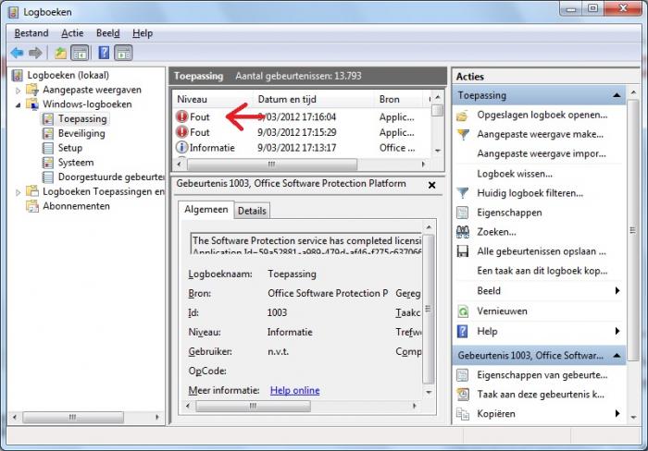648x451 pixels.
Task: Open the Actie menu
Action: (72, 33)
